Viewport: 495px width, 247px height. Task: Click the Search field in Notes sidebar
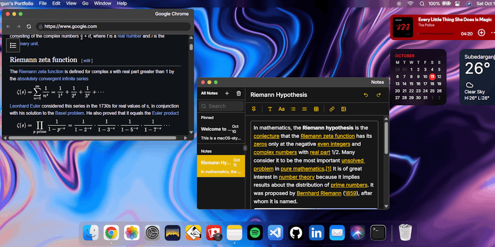point(221,106)
